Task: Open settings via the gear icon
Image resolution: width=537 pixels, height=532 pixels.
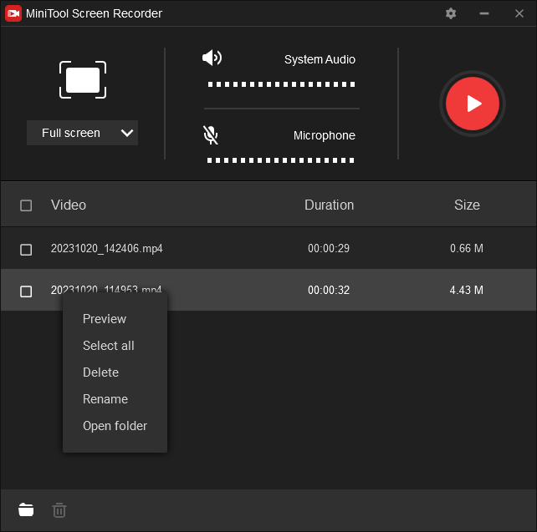Action: pos(451,13)
